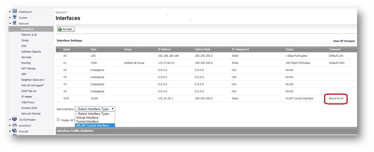Click the View IP Version label
The image size is (374, 152).
tap(344, 41)
